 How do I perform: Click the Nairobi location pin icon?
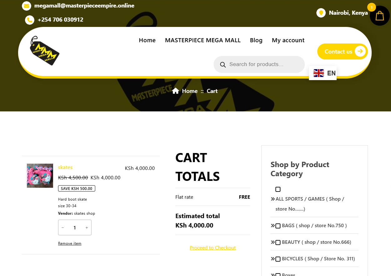point(321,13)
